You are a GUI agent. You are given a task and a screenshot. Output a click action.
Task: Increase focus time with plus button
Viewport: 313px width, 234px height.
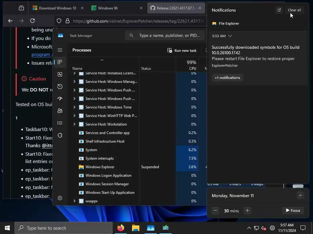[247, 211]
